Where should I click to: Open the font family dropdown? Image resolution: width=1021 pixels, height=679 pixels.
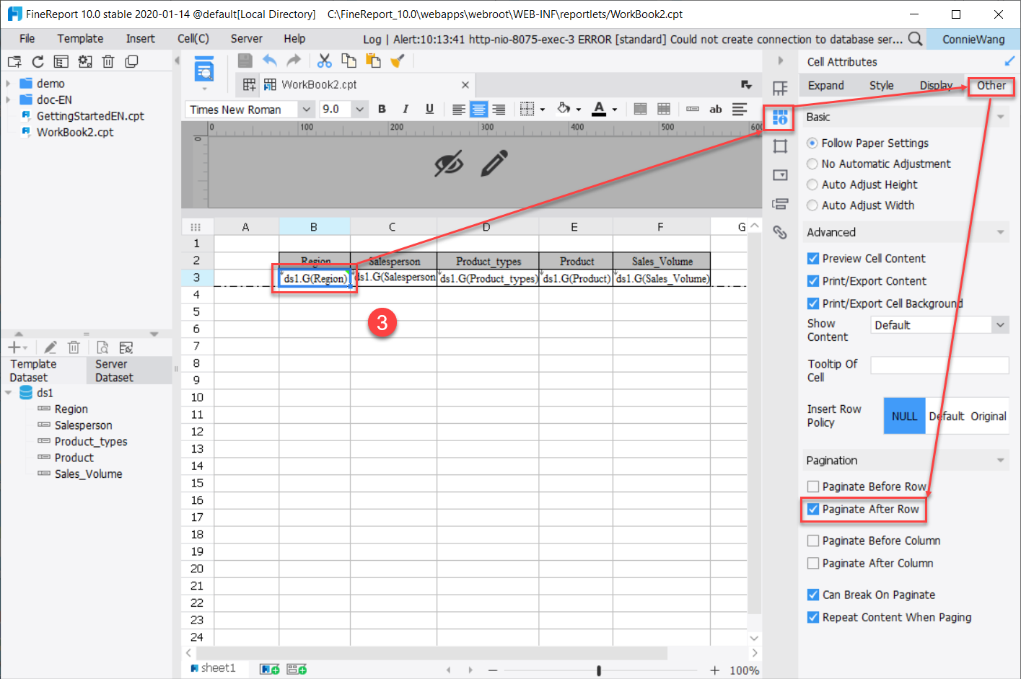308,108
